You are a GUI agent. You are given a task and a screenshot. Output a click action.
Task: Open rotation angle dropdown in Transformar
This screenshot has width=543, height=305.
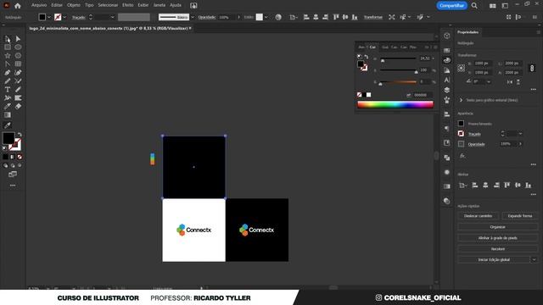(489, 82)
